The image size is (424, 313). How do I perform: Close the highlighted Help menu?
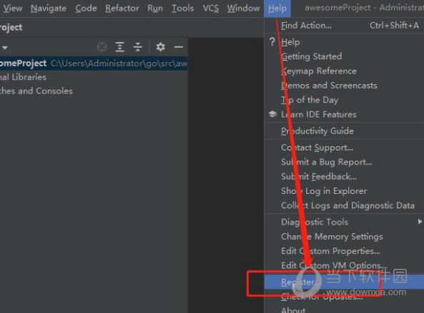click(277, 9)
